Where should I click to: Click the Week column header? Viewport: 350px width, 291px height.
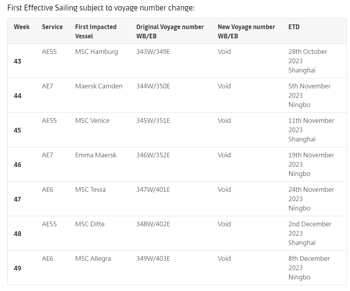pyautogui.click(x=22, y=27)
